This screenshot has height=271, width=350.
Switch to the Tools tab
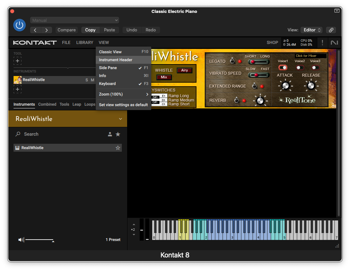point(64,104)
